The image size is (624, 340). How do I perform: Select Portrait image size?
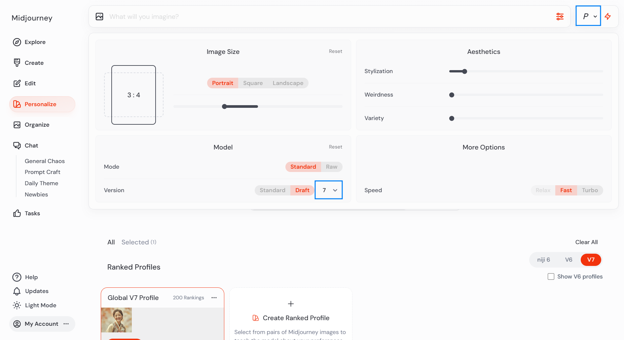pos(223,83)
